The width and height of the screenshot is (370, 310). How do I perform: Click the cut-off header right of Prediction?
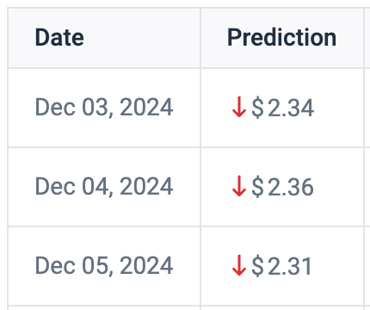click(x=367, y=38)
